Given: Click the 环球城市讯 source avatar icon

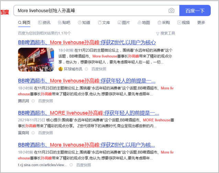Looking at the screenshot, I should pos(61,69).
